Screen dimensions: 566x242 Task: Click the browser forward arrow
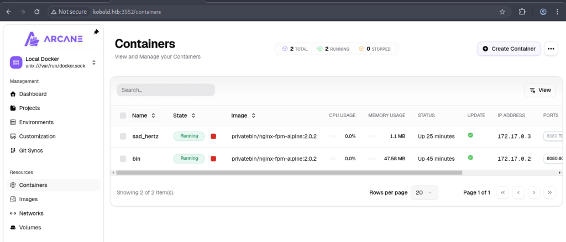[23, 12]
